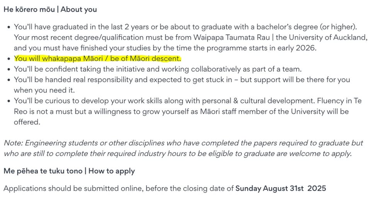Click the "How to apply" heading words
Screen dimensions: 371x198
coord(112,171)
